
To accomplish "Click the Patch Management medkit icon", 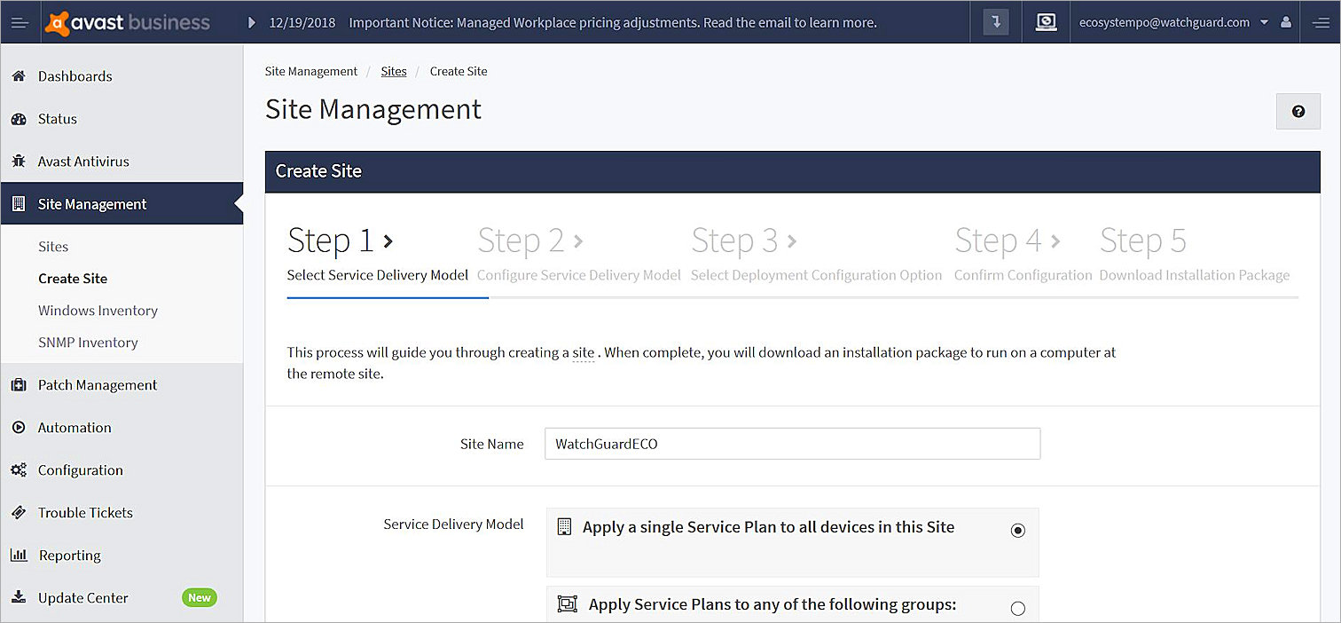I will pos(19,385).
